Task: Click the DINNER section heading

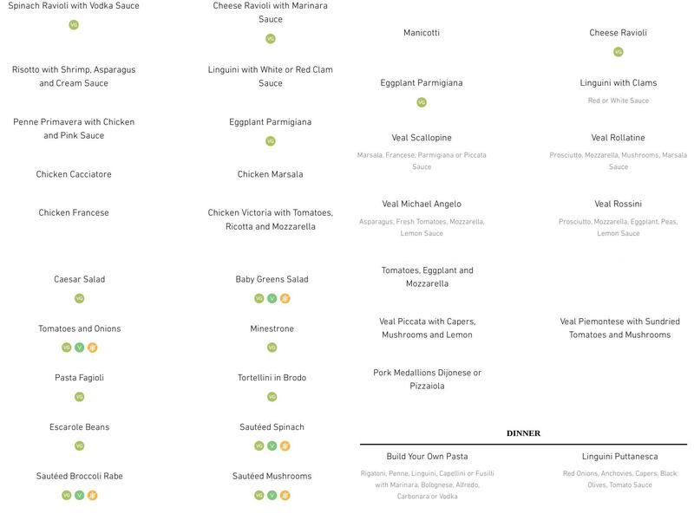Action: click(523, 433)
